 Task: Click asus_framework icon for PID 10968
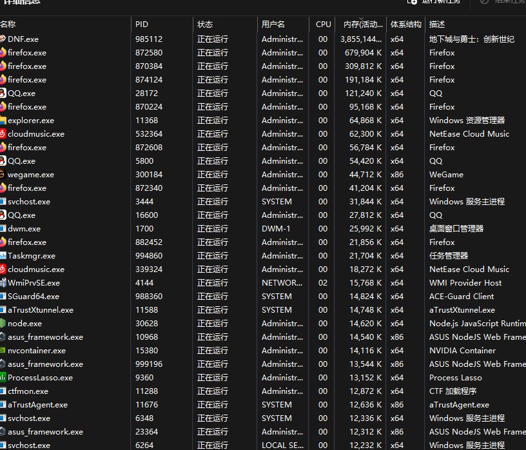[x=3, y=337]
